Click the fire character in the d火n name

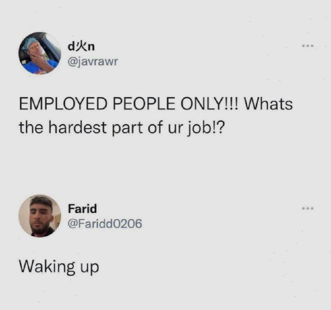tap(81, 46)
